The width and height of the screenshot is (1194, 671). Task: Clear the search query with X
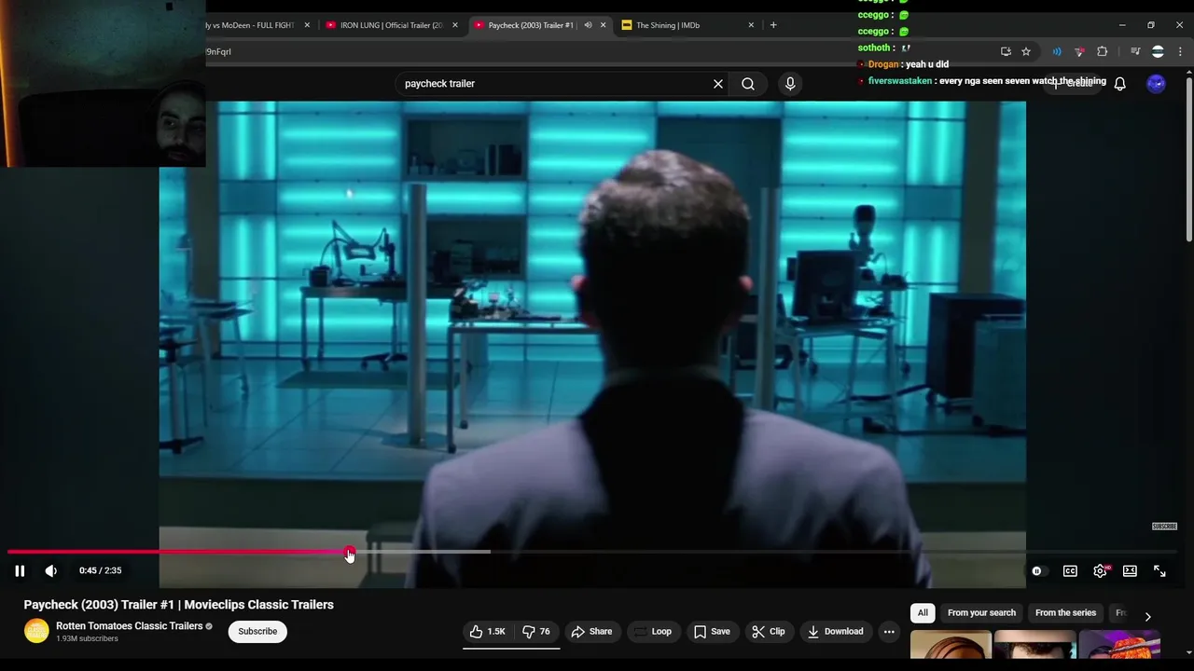click(718, 84)
